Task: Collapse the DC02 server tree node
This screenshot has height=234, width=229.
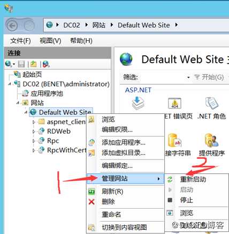Action: (x=10, y=84)
